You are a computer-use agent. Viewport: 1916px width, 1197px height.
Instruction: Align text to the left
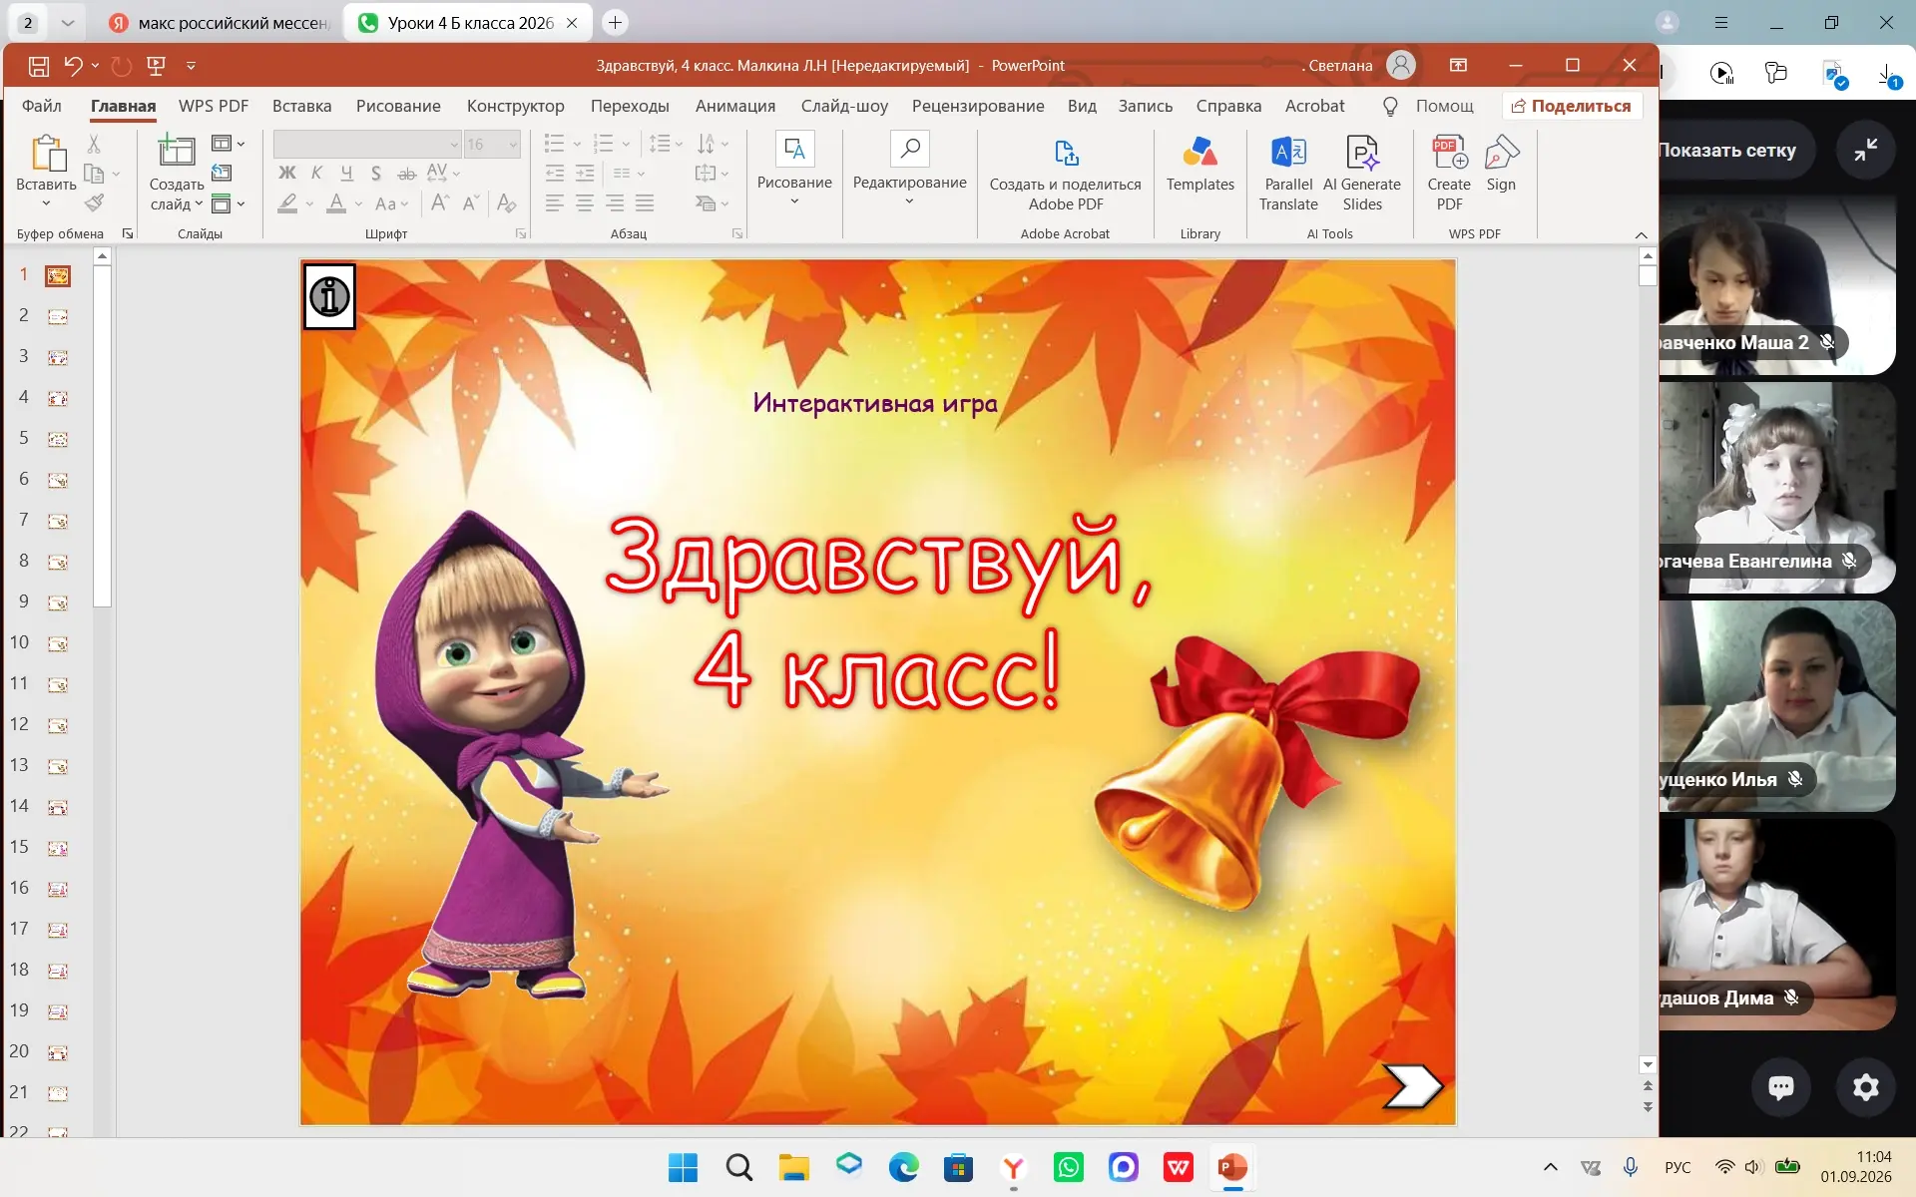(x=555, y=203)
